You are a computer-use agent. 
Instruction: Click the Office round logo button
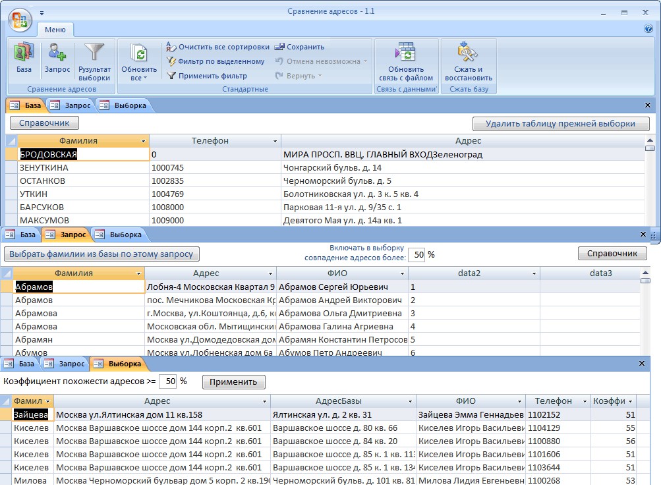pyautogui.click(x=19, y=20)
